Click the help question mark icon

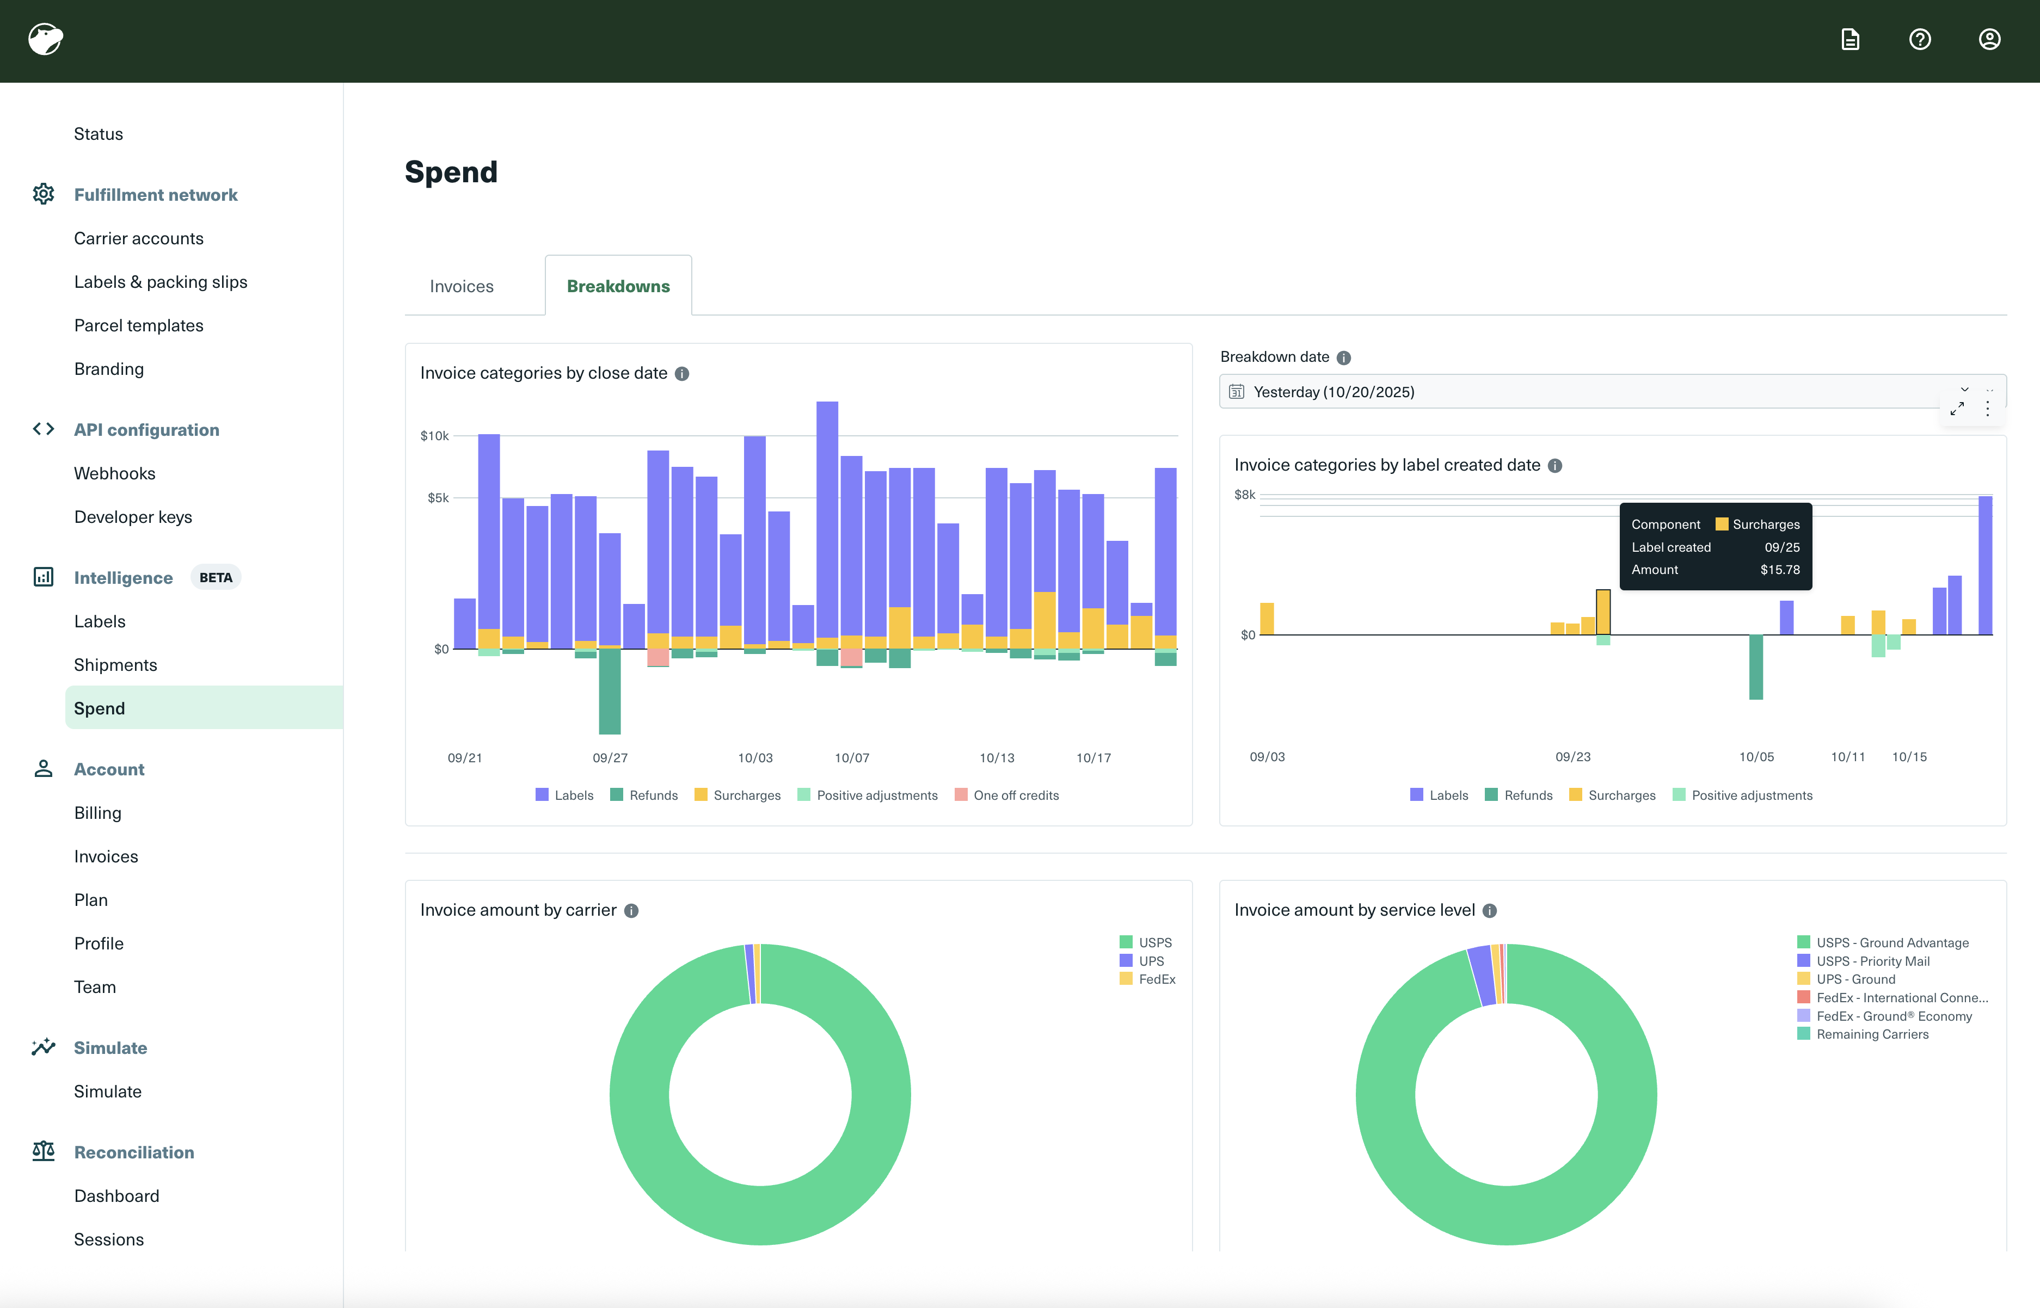(x=1919, y=40)
